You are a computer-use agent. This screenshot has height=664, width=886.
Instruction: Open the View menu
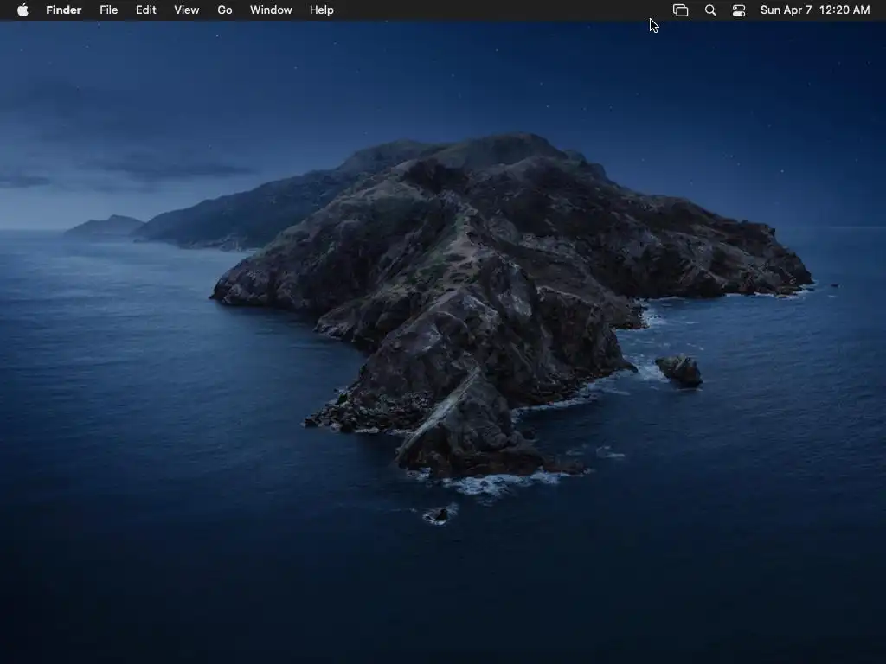[187, 10]
